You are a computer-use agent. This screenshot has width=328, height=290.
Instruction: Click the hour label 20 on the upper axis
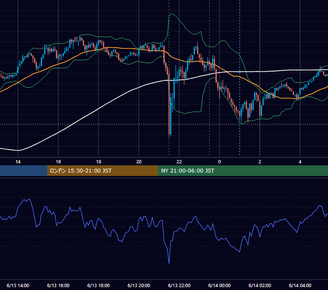tap(139, 162)
